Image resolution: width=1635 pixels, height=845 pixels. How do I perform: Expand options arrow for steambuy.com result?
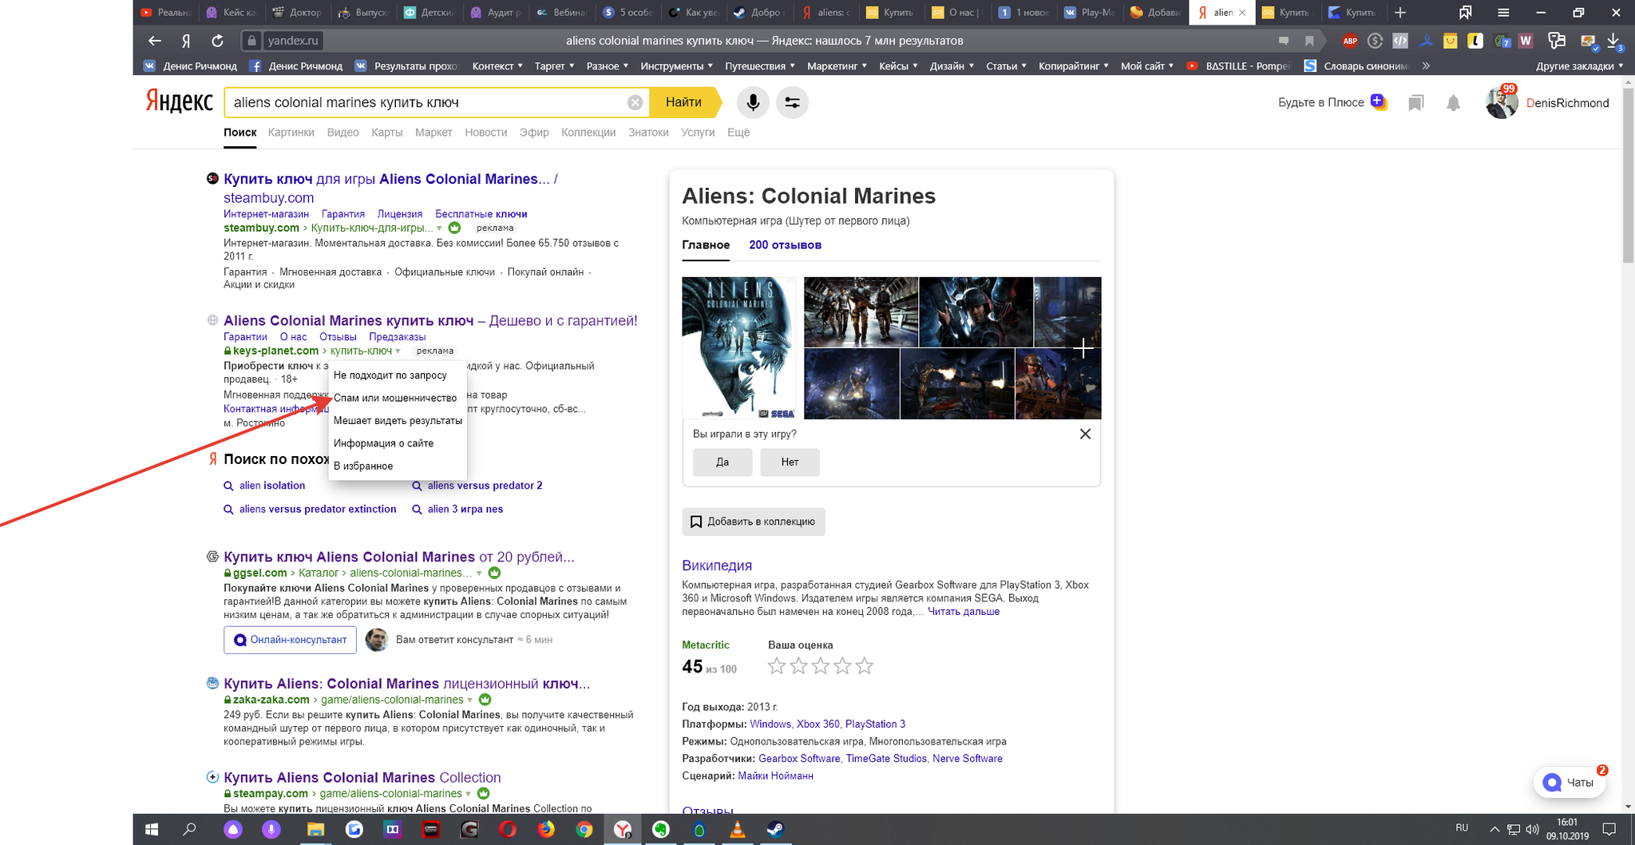(x=439, y=228)
